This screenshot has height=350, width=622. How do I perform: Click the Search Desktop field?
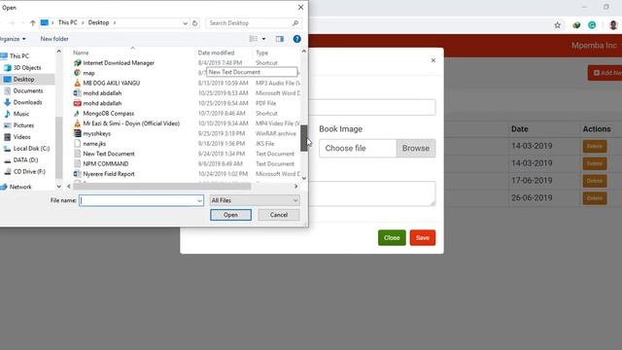pyautogui.click(x=249, y=23)
